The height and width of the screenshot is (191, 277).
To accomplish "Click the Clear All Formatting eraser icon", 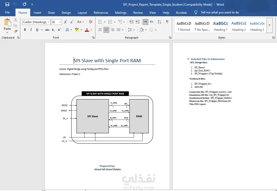I will click(91, 22).
